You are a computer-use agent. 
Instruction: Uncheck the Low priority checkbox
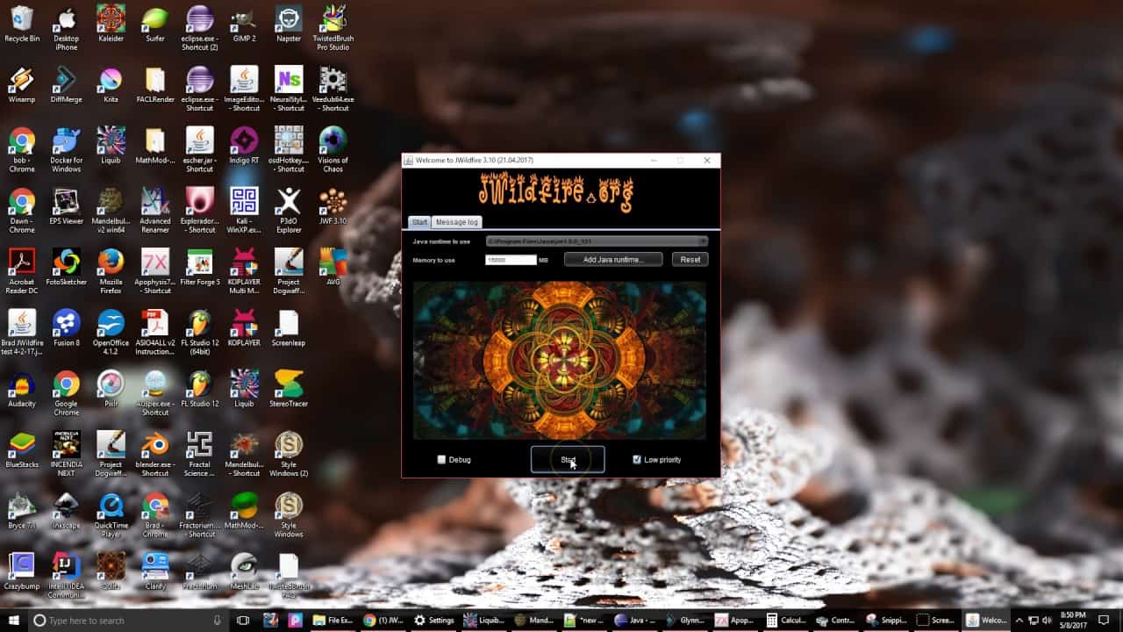pyautogui.click(x=637, y=459)
